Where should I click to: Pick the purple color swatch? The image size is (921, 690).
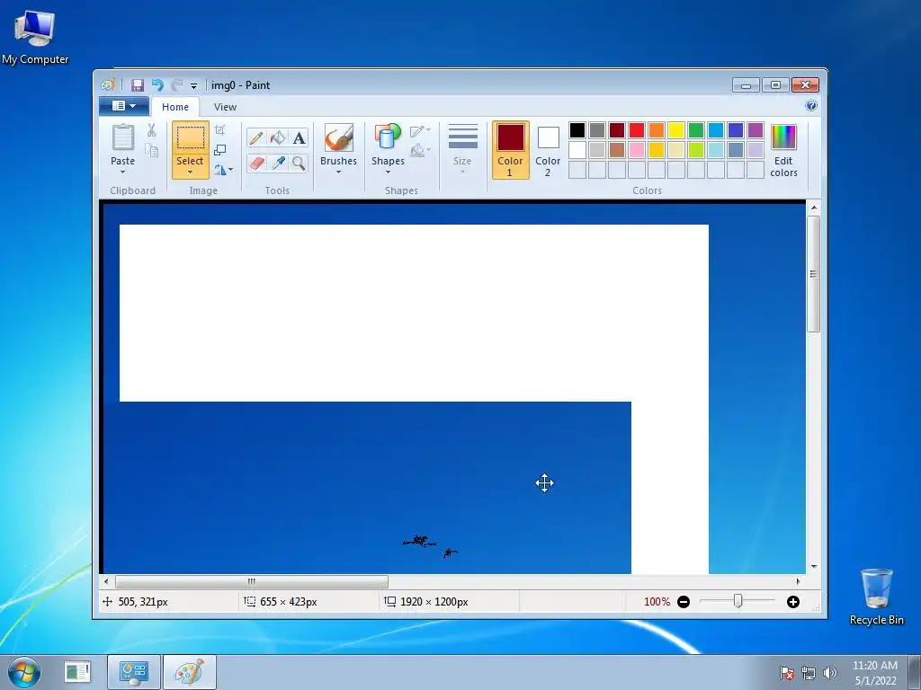(x=756, y=130)
